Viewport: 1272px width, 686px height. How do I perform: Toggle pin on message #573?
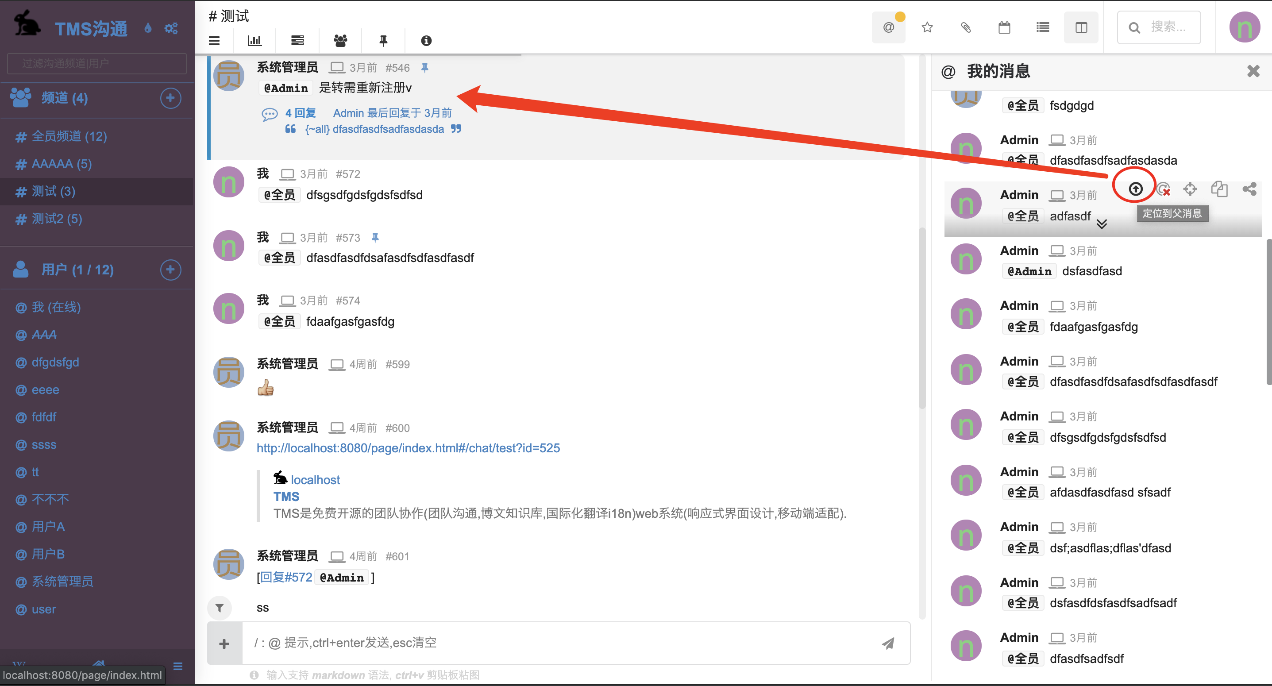tap(375, 238)
